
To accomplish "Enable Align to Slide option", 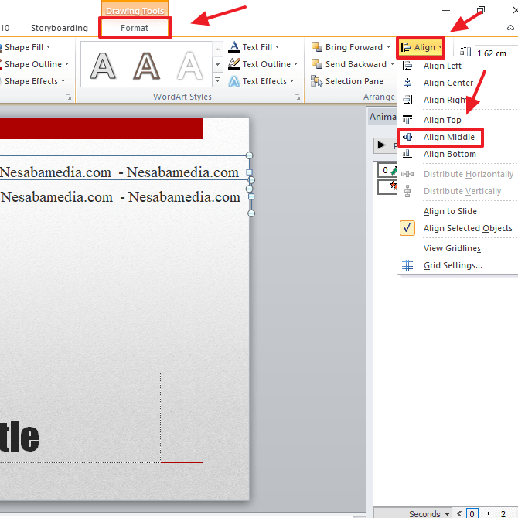I will coord(450,211).
